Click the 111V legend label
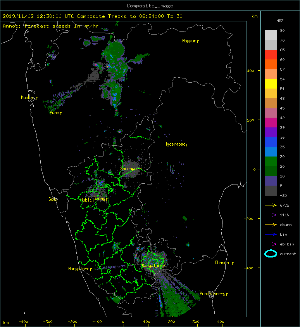The image size is (300, 327). click(x=284, y=215)
